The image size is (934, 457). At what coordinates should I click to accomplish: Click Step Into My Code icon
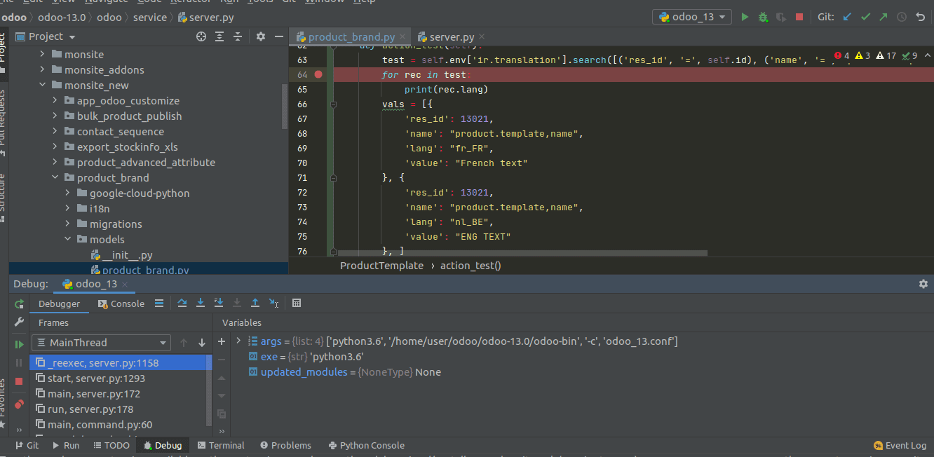pyautogui.click(x=219, y=303)
